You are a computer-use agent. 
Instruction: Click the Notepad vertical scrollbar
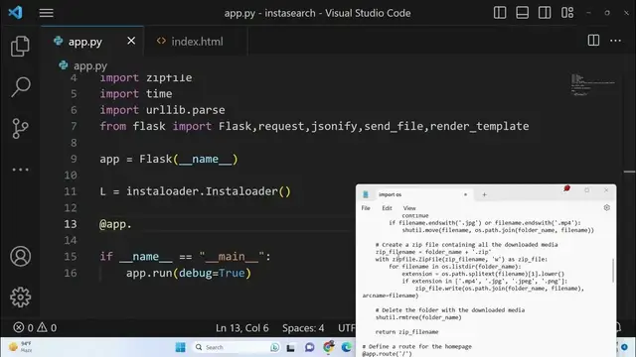coord(612,271)
